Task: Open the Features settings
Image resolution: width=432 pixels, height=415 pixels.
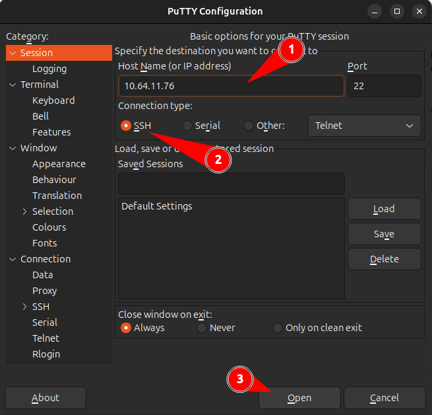Action: 51,132
